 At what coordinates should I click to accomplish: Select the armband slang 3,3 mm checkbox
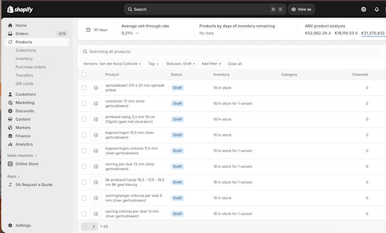83,119
